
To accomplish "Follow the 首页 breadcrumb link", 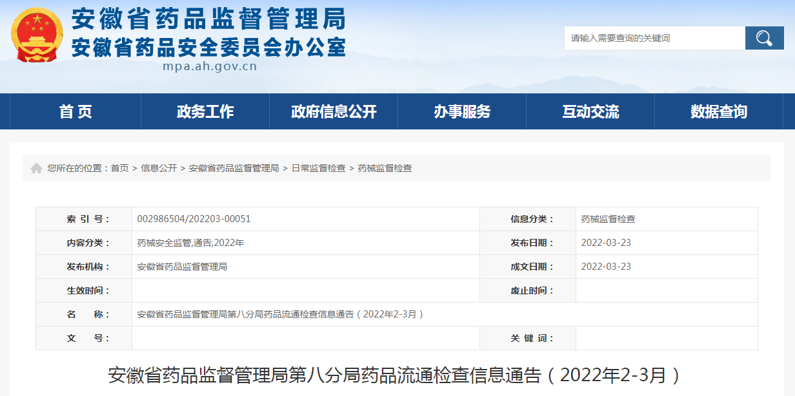I will tap(119, 168).
